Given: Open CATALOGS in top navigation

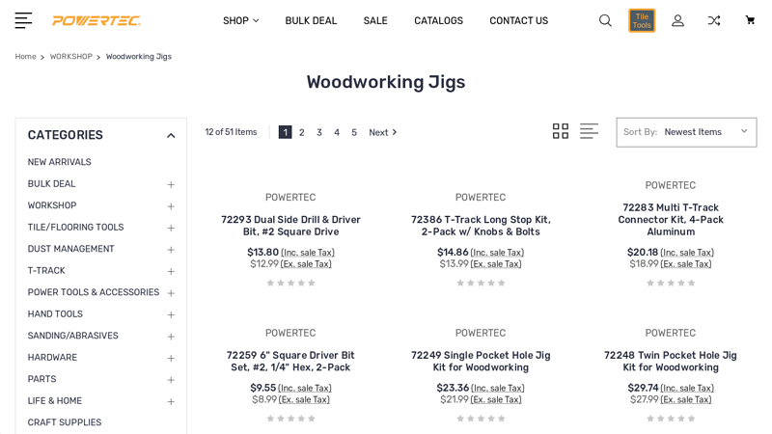Looking at the screenshot, I should pos(438,20).
